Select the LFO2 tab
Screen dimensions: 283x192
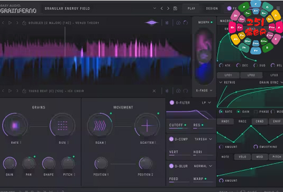(x=251, y=75)
